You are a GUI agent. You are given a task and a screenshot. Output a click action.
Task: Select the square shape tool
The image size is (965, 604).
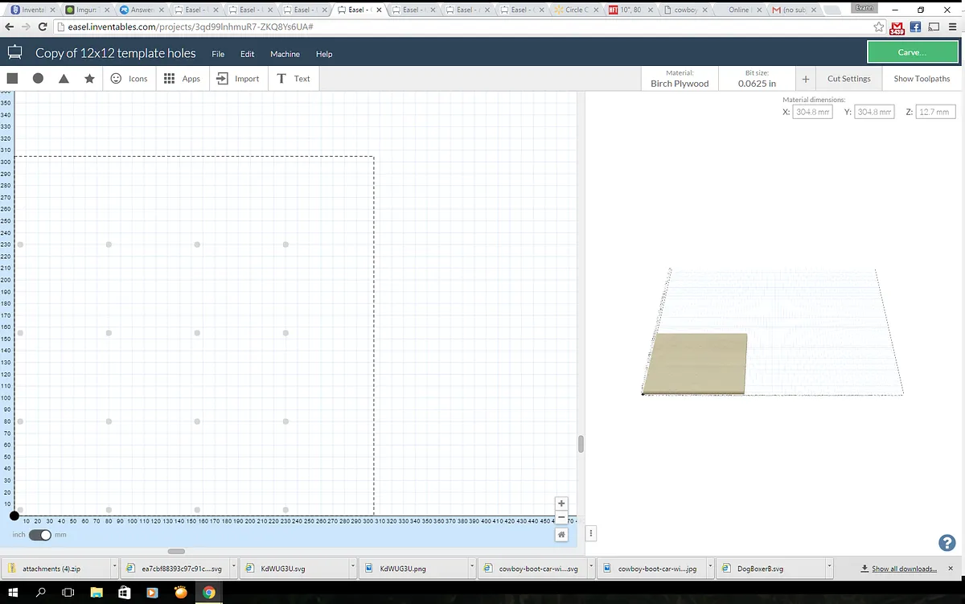pyautogui.click(x=12, y=79)
